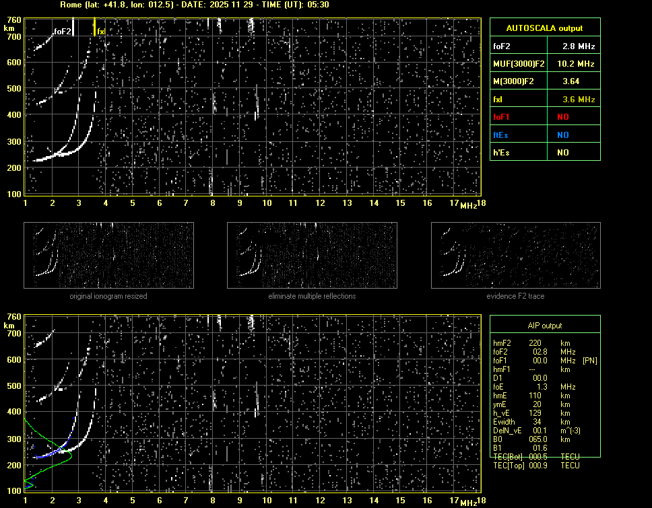
Task: Click the white foF2 marker label on top ionogram
Action: pyautogui.click(x=62, y=31)
